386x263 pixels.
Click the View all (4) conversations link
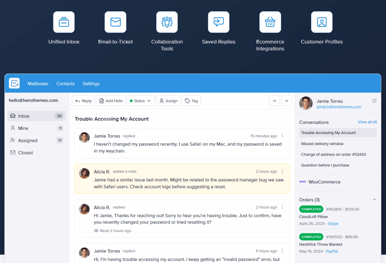pos(367,122)
